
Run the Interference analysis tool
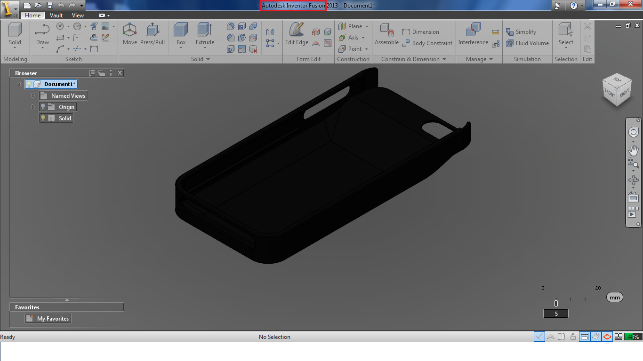[x=473, y=34]
